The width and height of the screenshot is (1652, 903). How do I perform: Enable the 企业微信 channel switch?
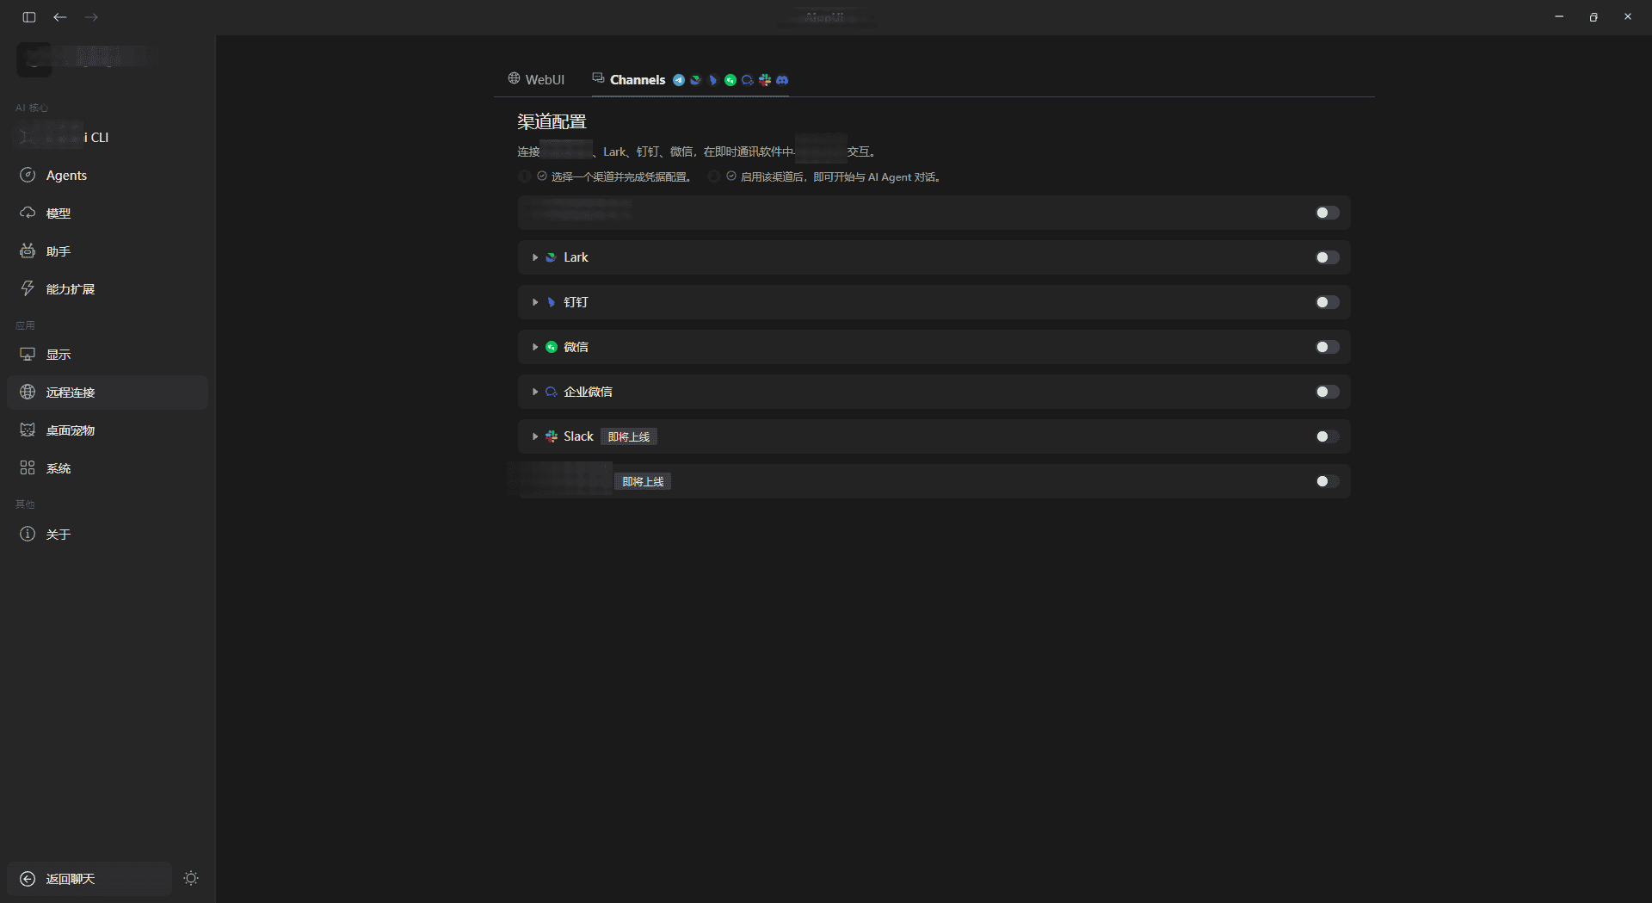click(x=1328, y=392)
